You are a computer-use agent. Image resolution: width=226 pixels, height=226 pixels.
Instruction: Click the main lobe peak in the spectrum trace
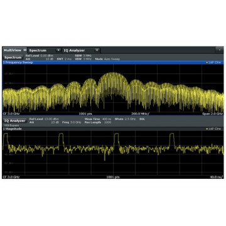tap(113, 73)
